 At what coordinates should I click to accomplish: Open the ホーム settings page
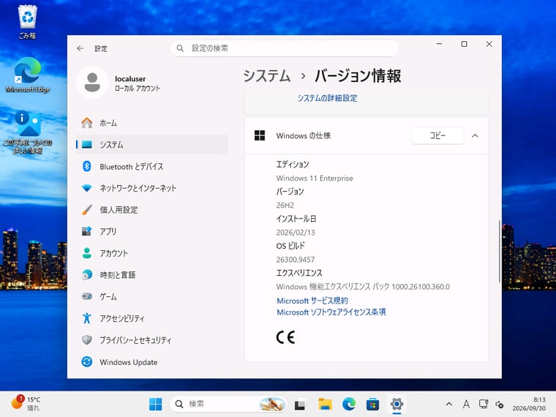[x=152, y=123]
